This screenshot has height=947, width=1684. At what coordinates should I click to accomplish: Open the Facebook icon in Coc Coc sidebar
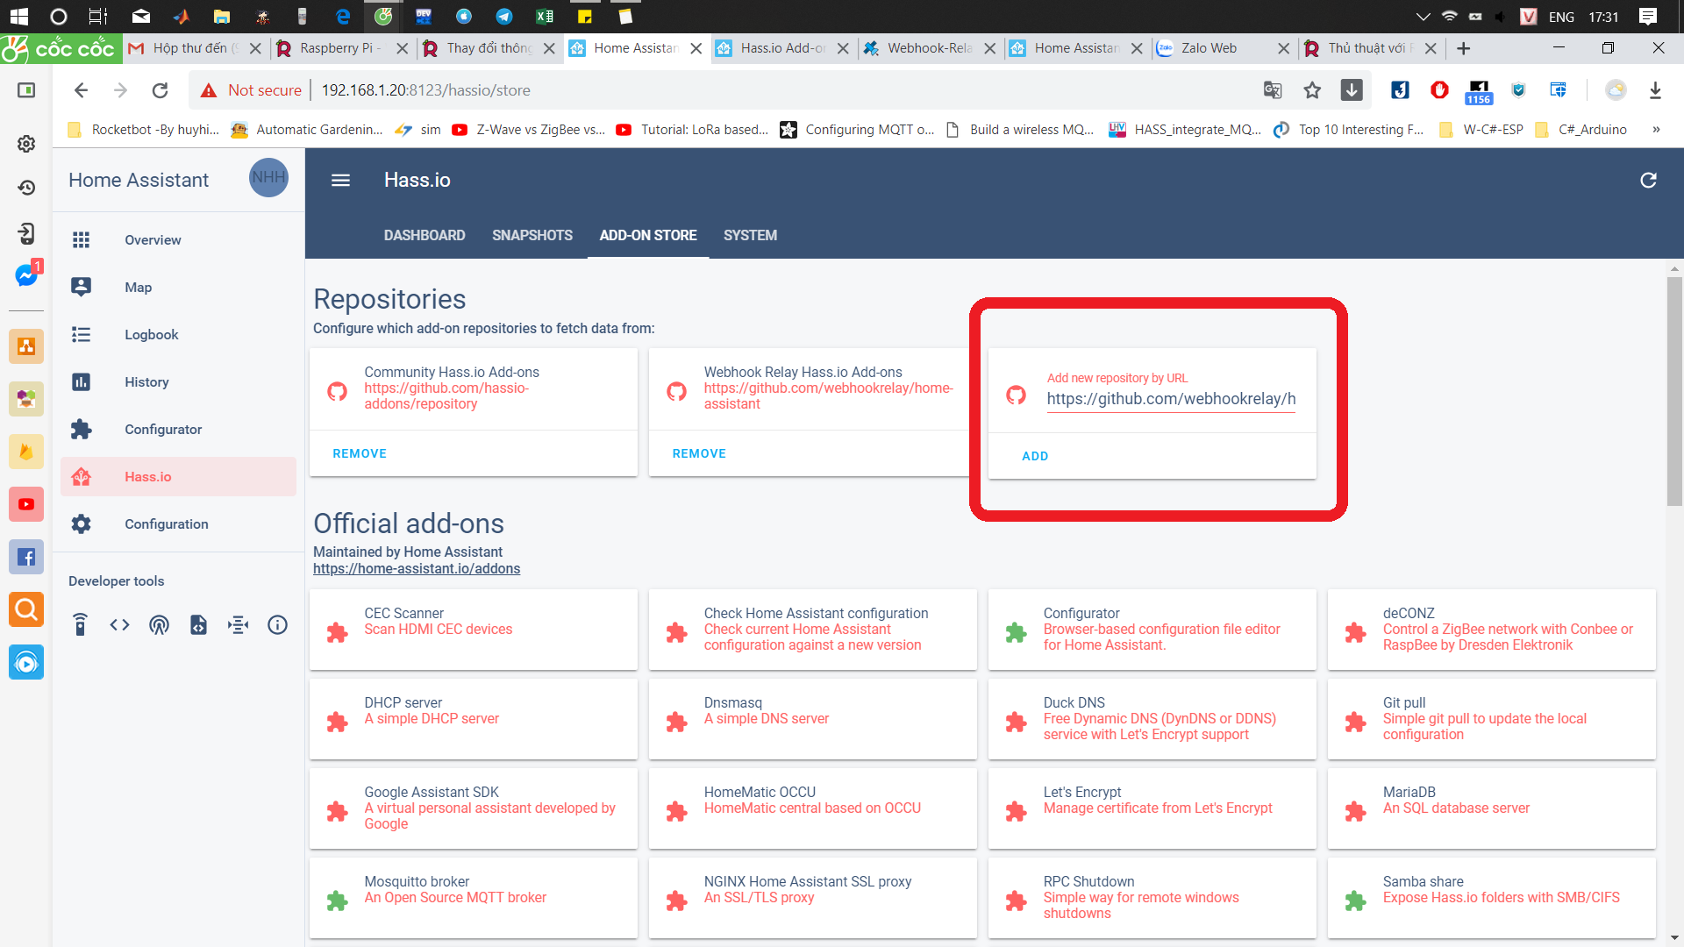[26, 557]
